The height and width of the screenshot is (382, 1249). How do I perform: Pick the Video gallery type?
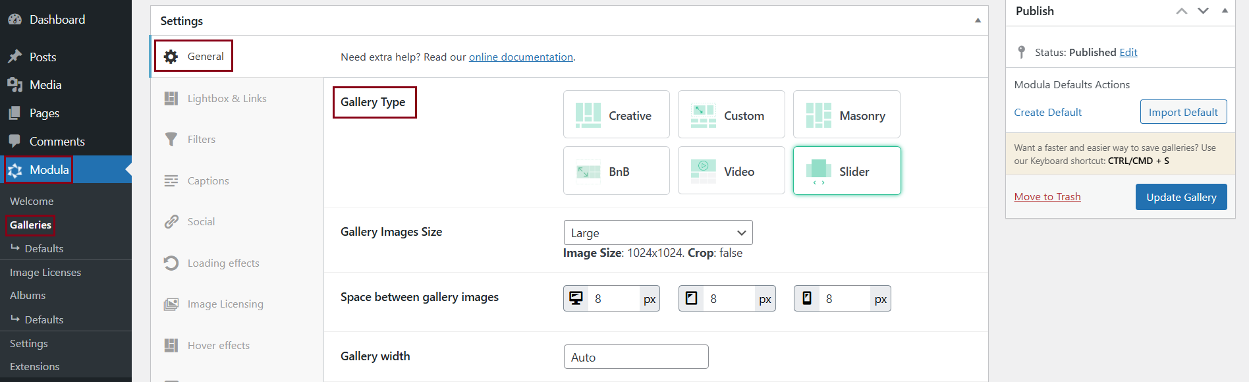click(731, 171)
